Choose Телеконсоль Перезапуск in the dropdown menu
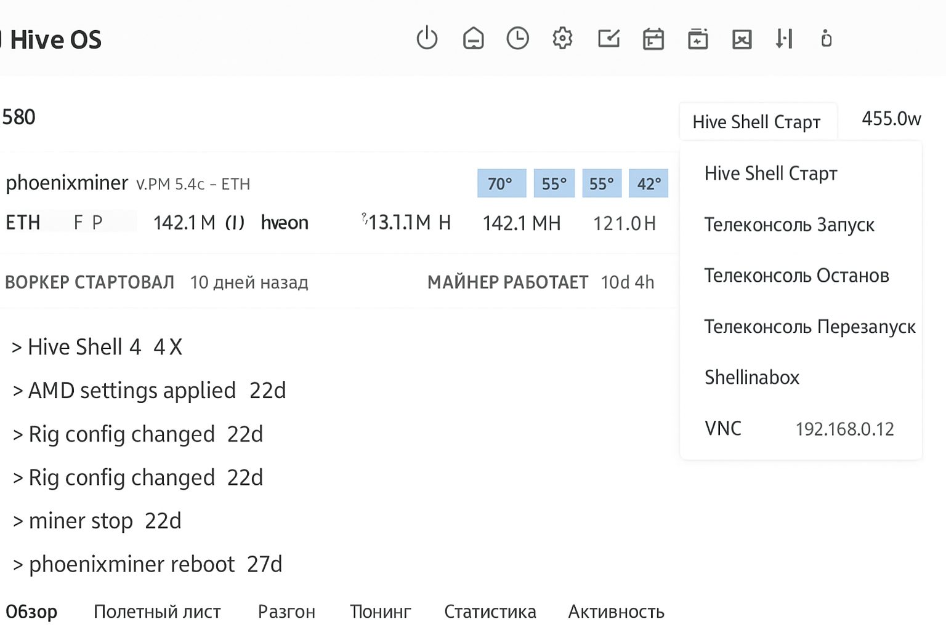Viewport: 946px width, 630px height. 809,326
